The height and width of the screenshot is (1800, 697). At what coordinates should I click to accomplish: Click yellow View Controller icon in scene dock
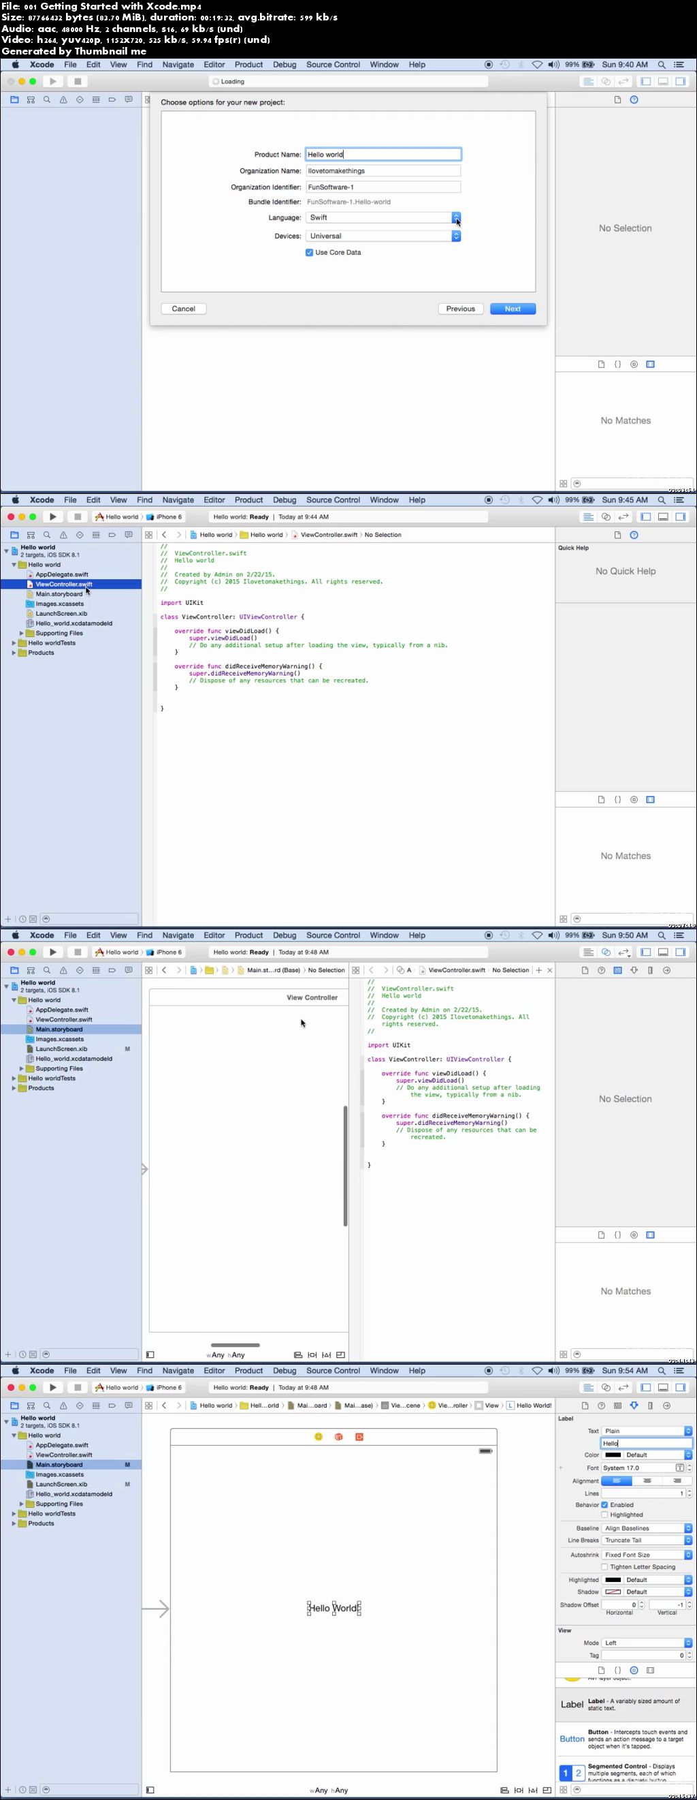319,1437
